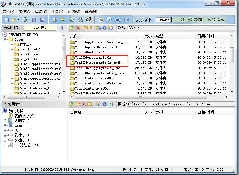Image resolution: width=239 pixels, height=175 pixels.
Task: Click the 569MB total size field
Action: pos(163,20)
